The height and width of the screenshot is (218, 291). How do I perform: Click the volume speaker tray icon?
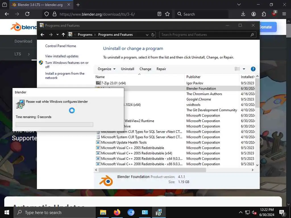[254, 212]
